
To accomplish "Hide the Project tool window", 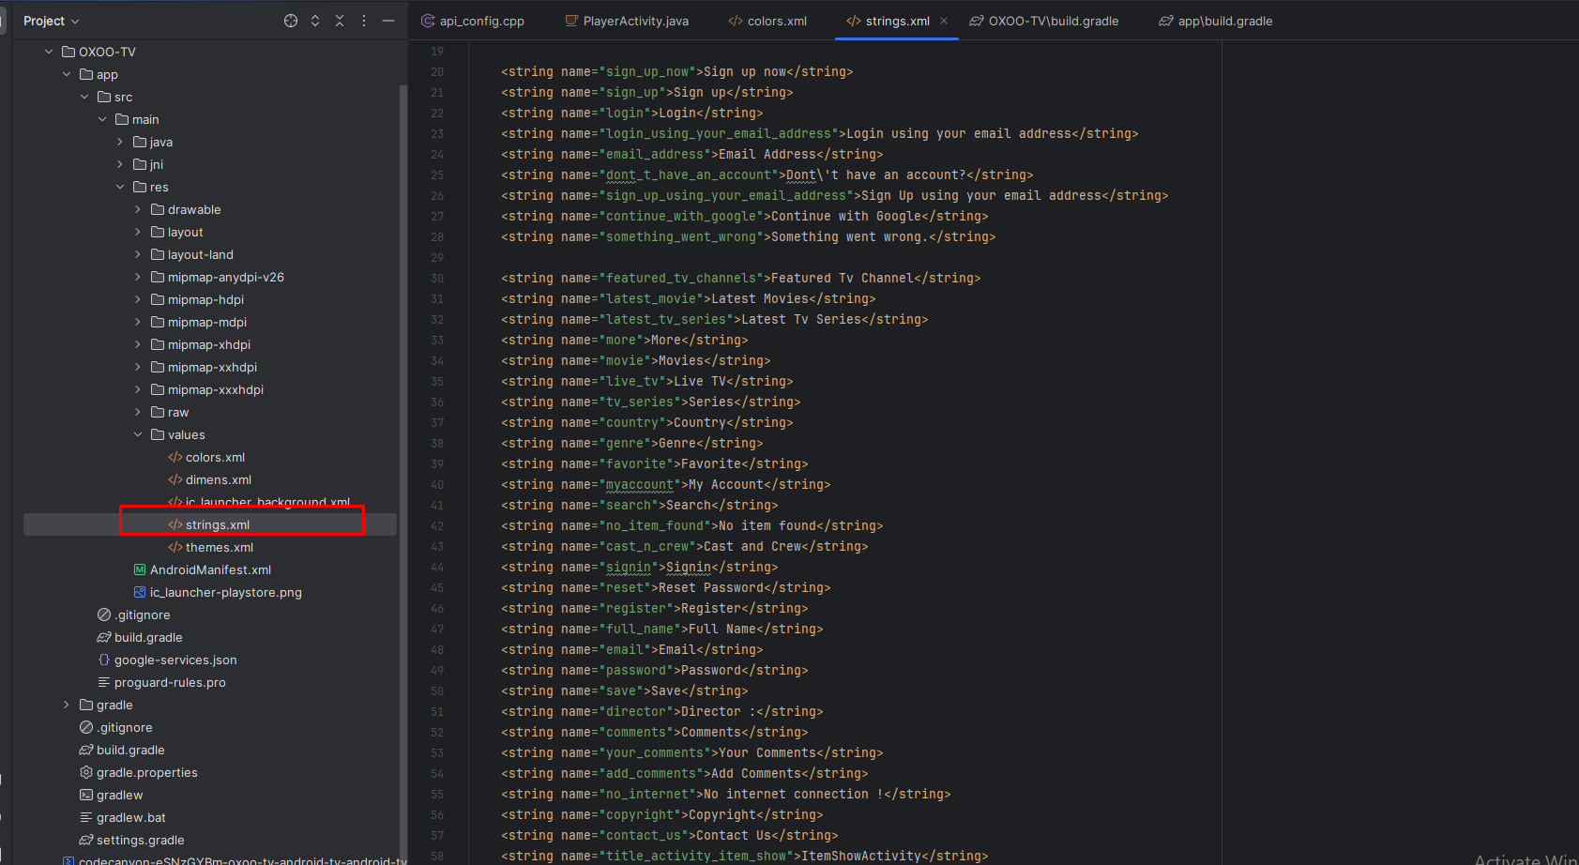I will (388, 21).
